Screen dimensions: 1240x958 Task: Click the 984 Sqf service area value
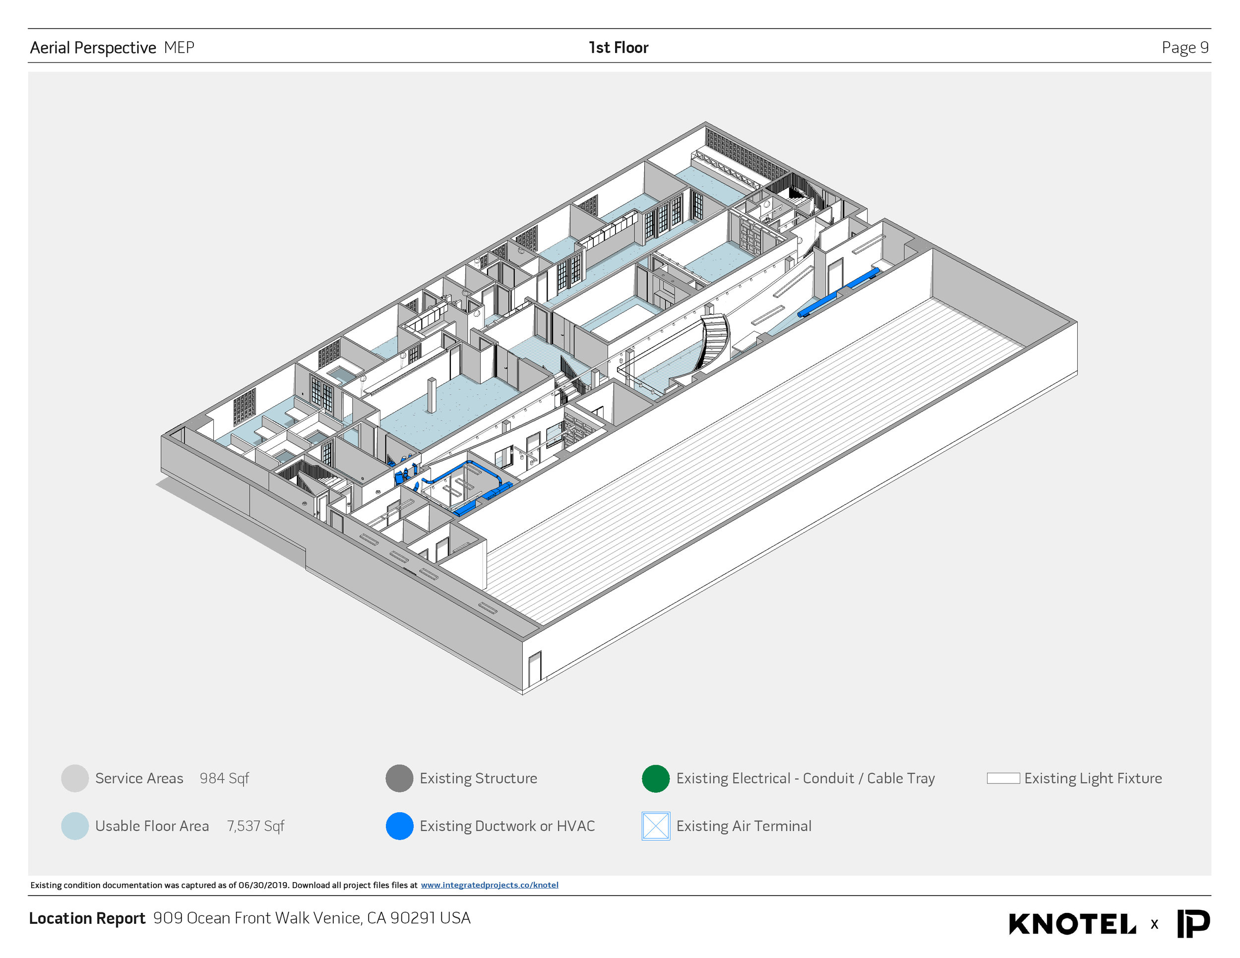click(224, 778)
